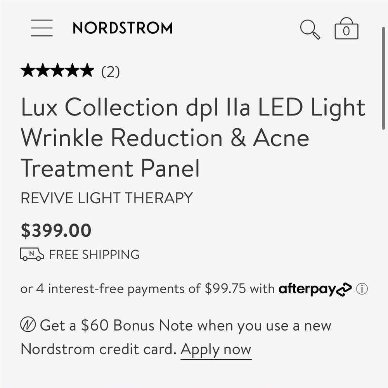
Task: Click the Nordstrom Note icon
Action: [x=28, y=325]
